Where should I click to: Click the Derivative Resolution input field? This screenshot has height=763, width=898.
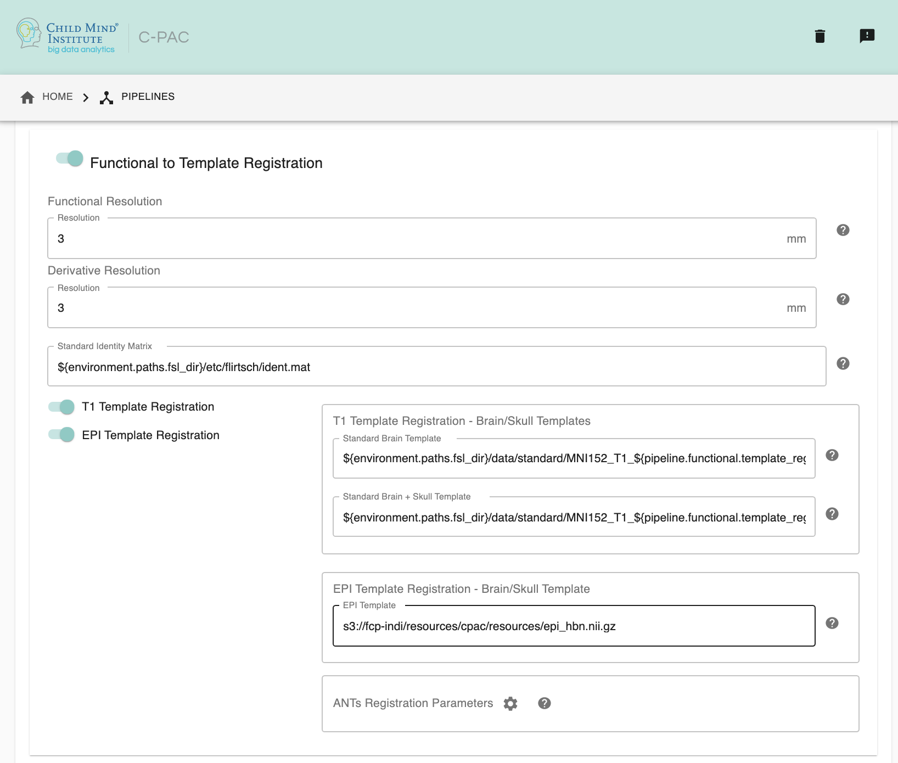coord(417,308)
